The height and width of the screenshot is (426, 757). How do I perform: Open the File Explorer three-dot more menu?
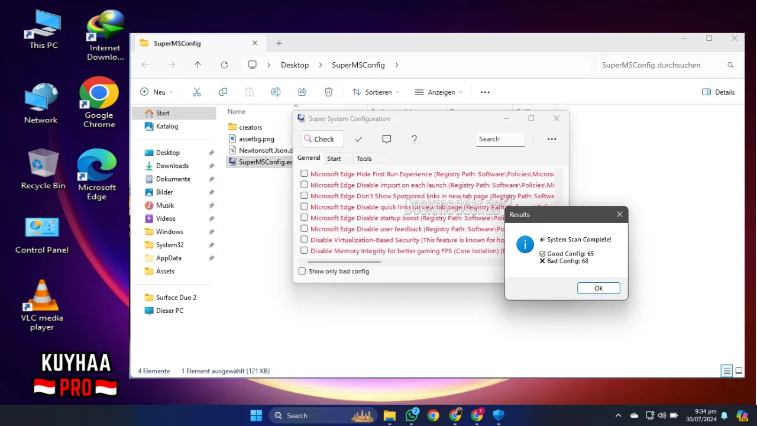[485, 92]
